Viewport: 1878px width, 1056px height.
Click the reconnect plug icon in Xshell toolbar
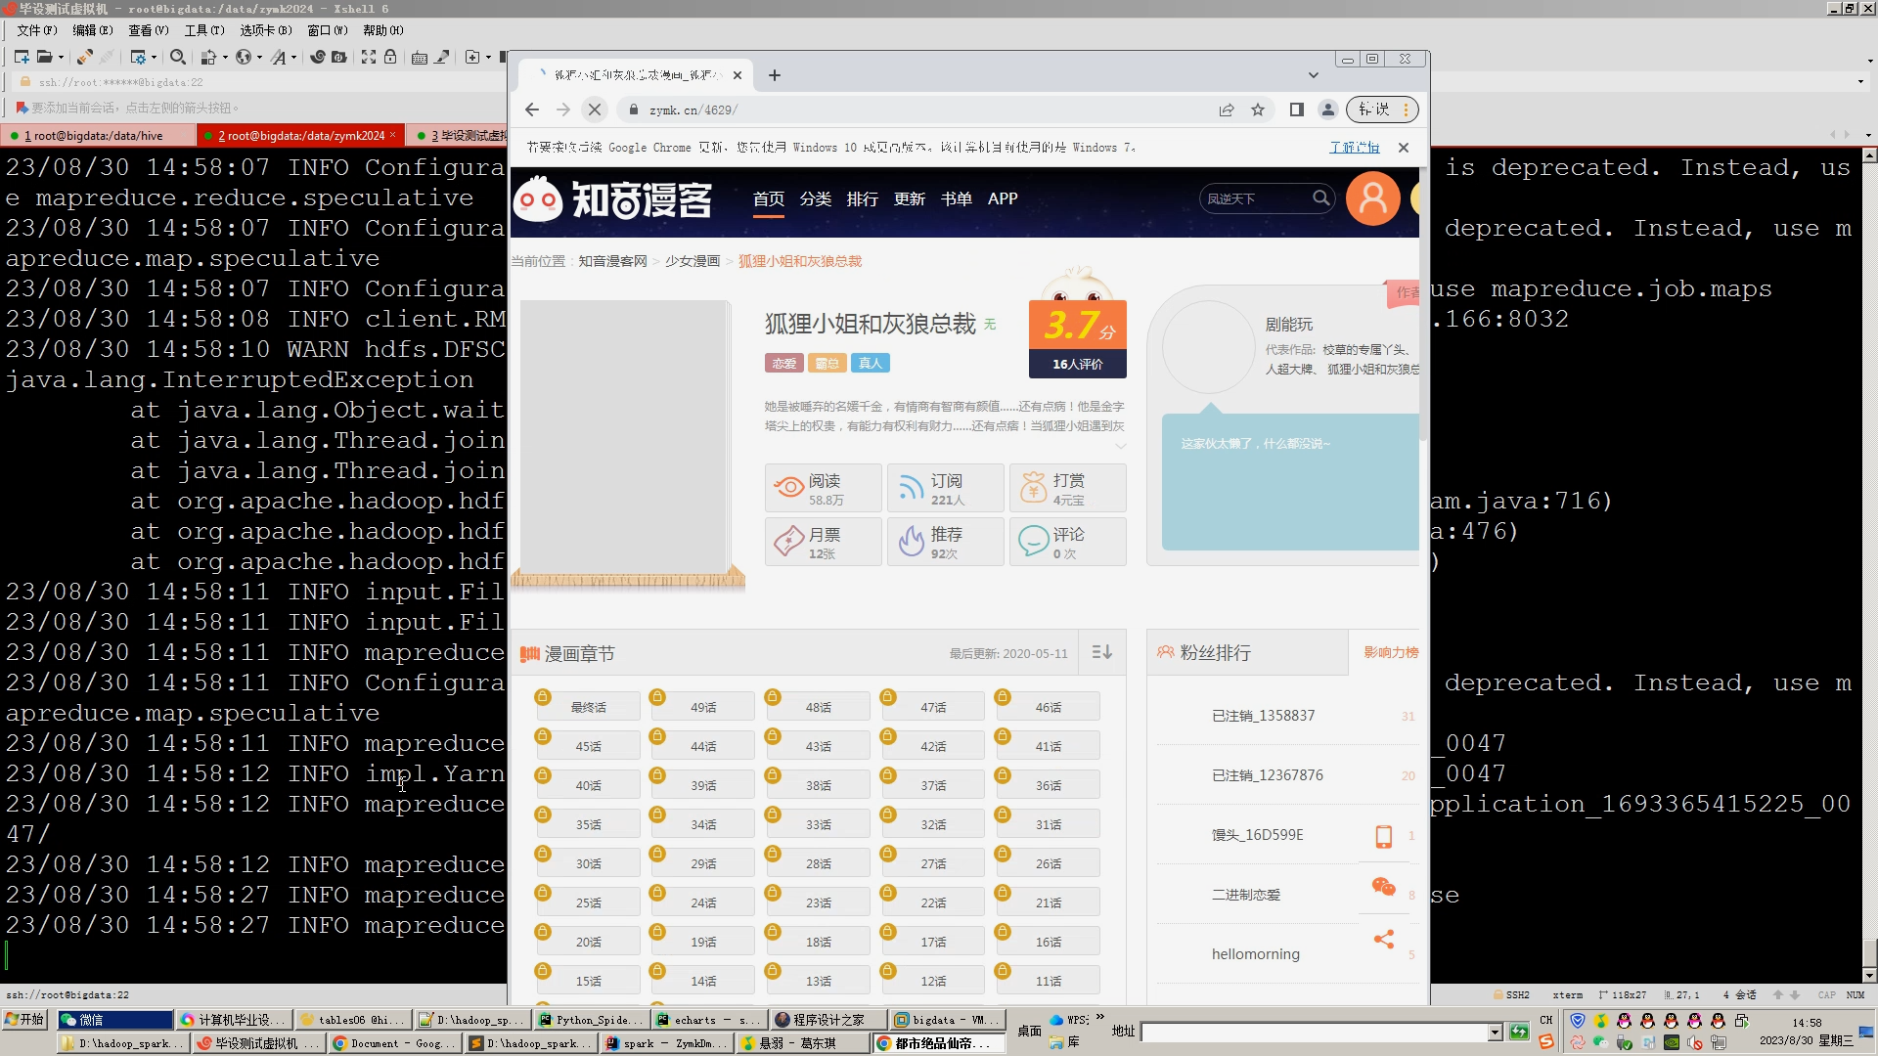point(85,57)
